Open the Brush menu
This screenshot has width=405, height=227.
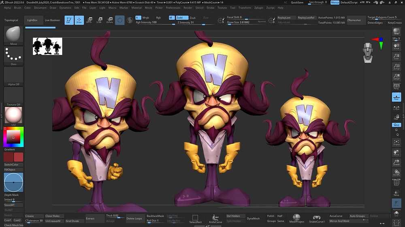[17, 8]
